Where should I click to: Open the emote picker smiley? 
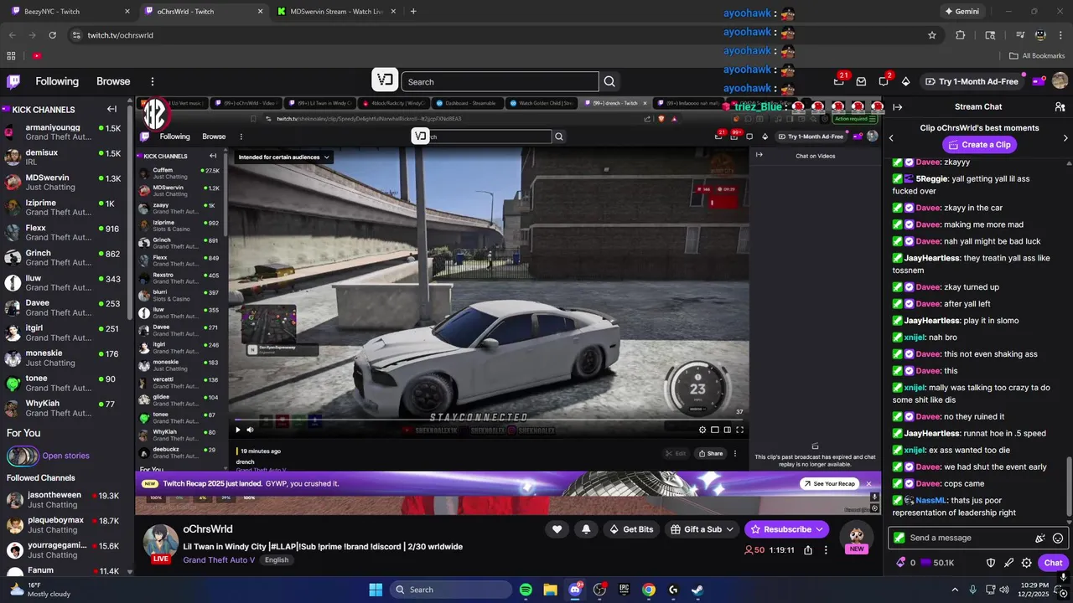[1058, 538]
